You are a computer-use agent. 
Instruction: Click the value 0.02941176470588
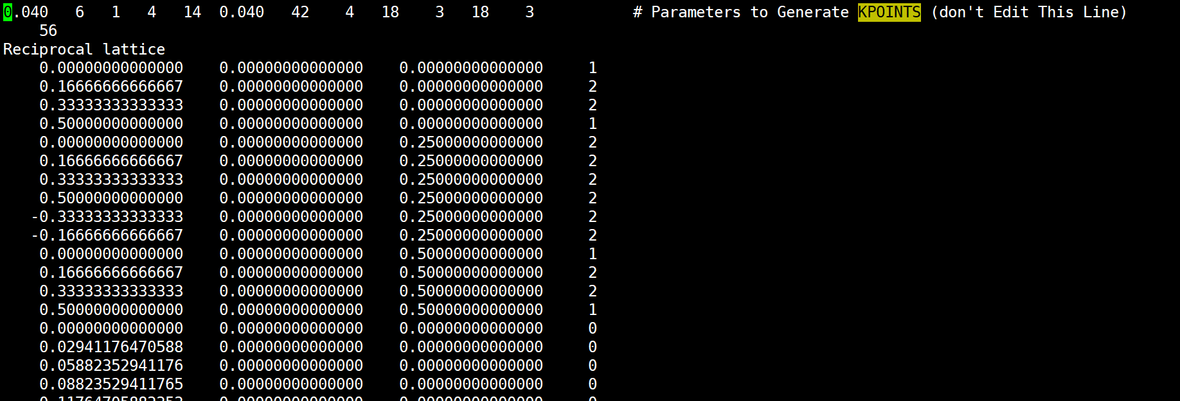tap(111, 347)
